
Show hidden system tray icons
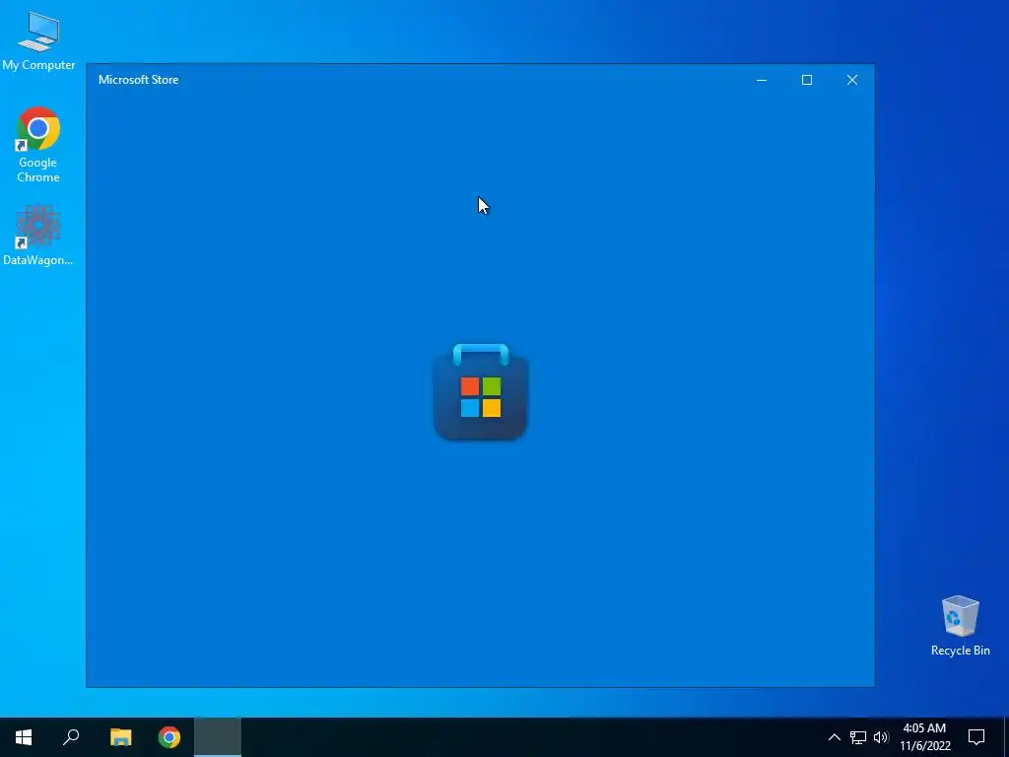[834, 737]
